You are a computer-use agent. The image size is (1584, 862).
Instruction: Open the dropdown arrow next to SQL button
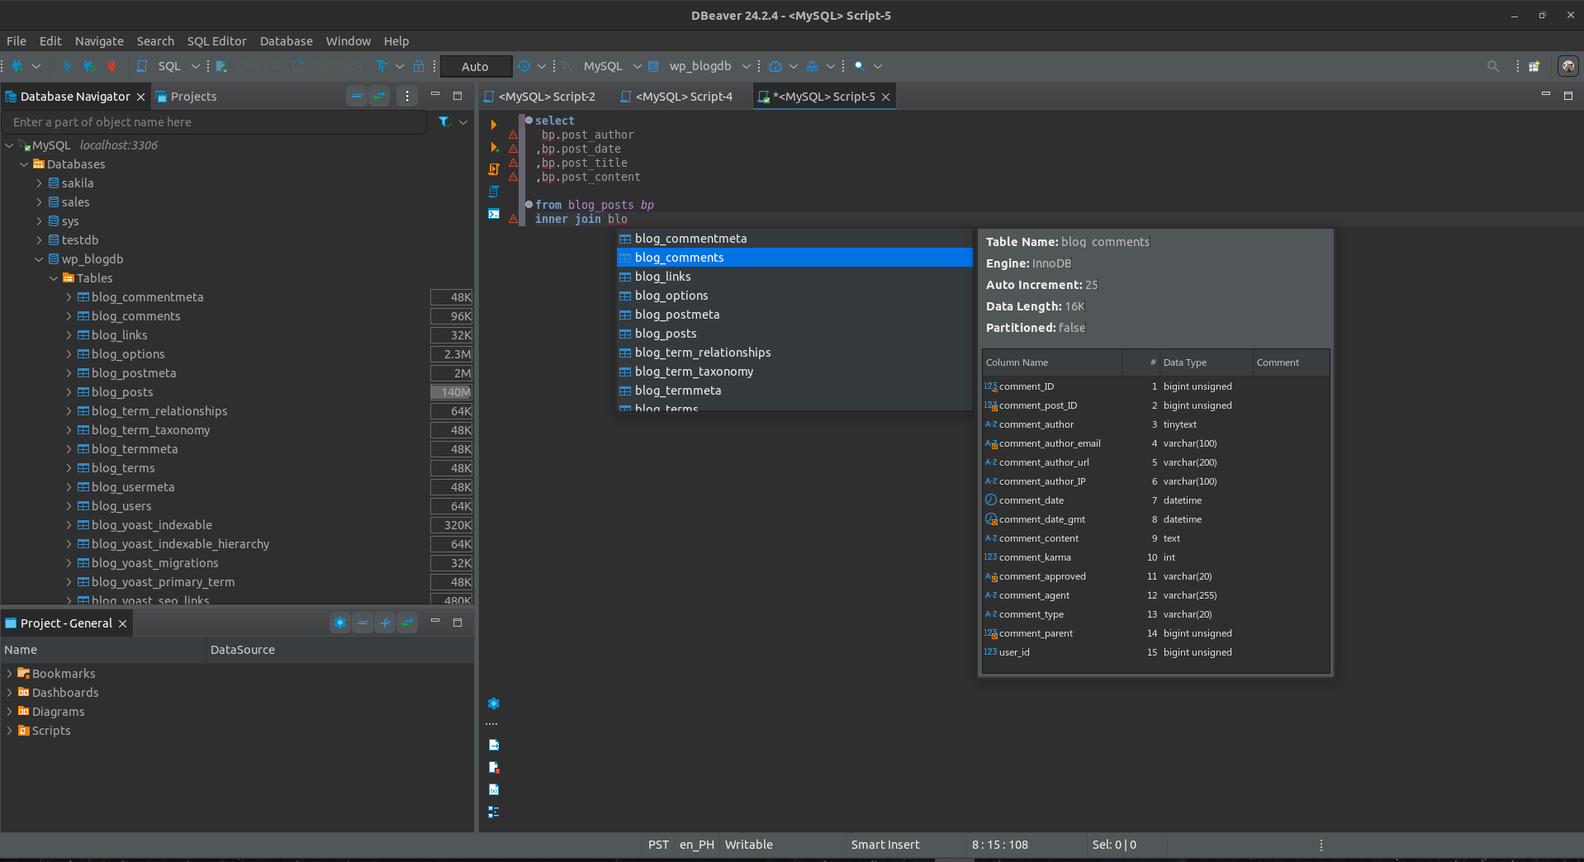pyautogui.click(x=196, y=66)
